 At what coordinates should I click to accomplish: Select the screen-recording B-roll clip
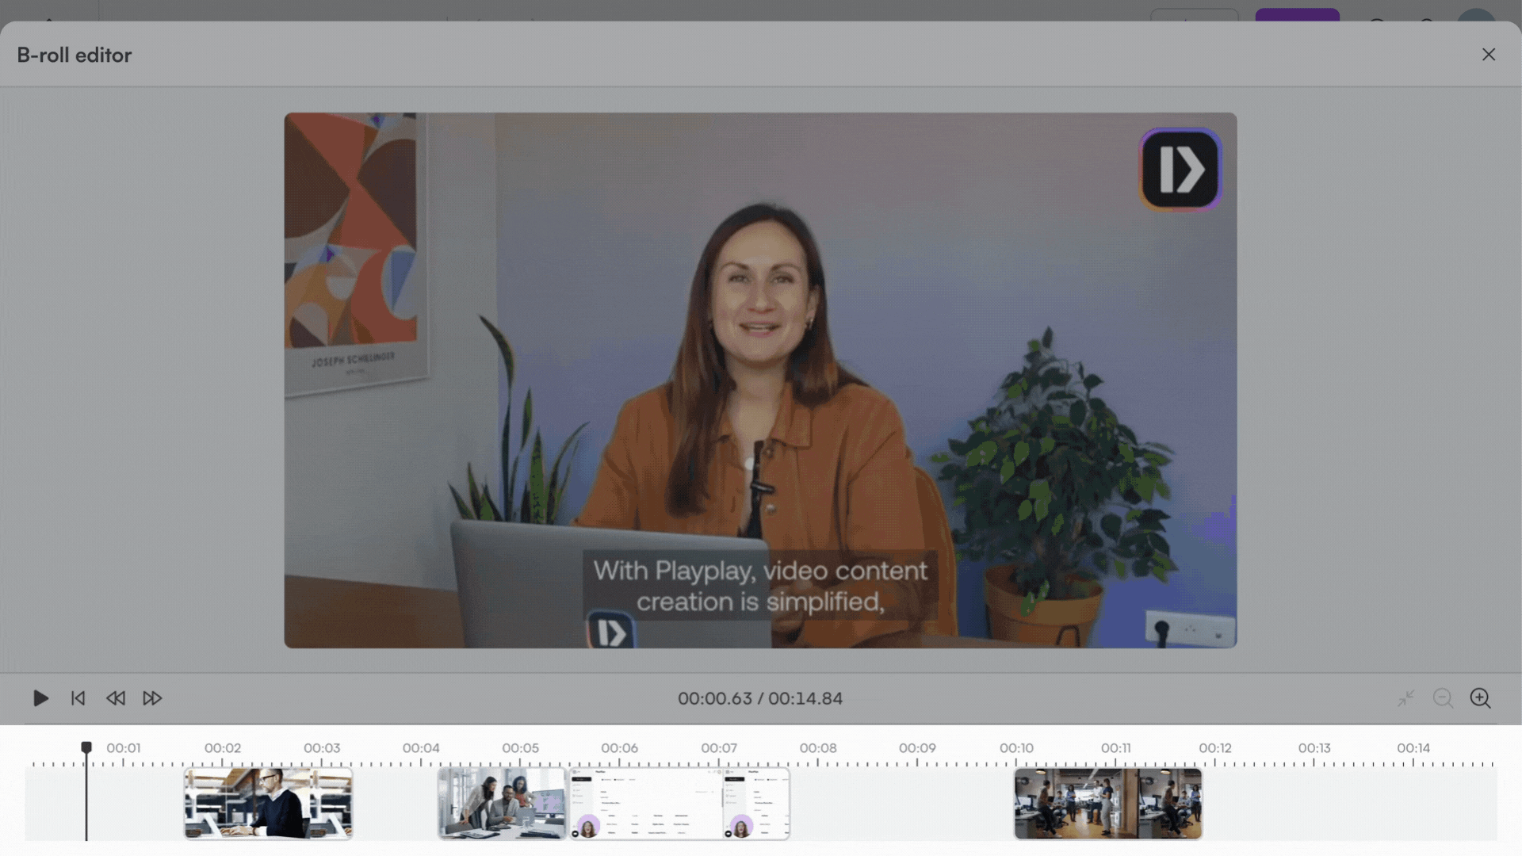tap(679, 803)
